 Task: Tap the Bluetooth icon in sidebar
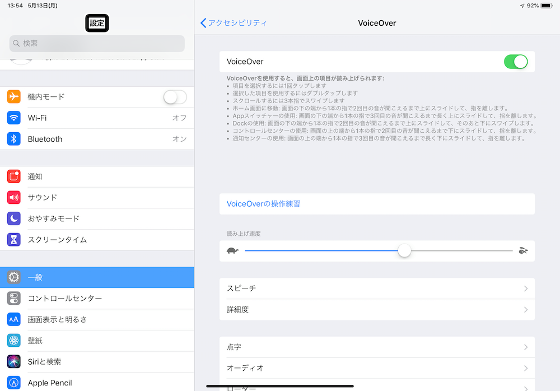click(x=13, y=139)
